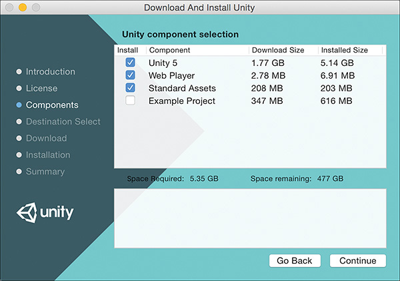Uncheck the Standard Assets install checkbox
The image size is (400, 281).
[x=130, y=88]
